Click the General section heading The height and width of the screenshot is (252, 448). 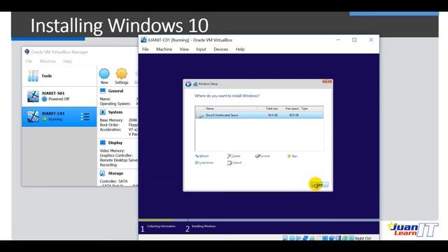(115, 91)
